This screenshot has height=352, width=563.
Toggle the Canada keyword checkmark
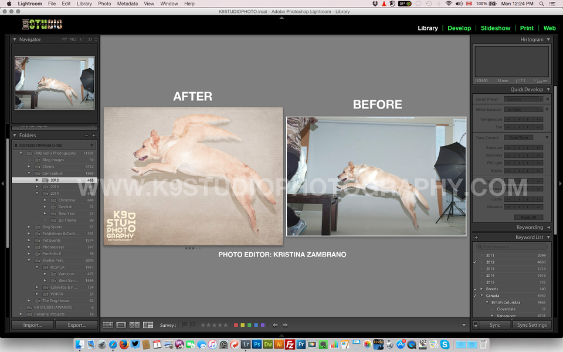pyautogui.click(x=475, y=296)
